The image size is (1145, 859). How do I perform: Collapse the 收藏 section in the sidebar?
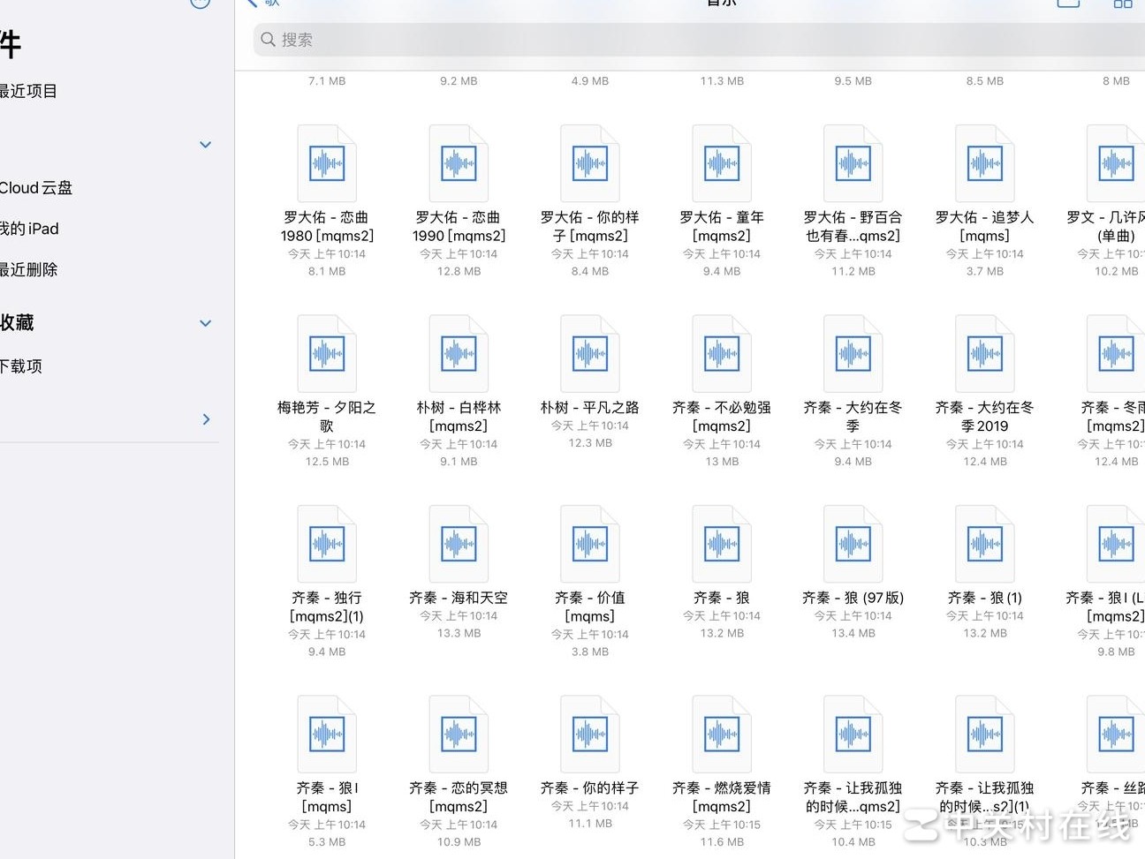coord(205,323)
